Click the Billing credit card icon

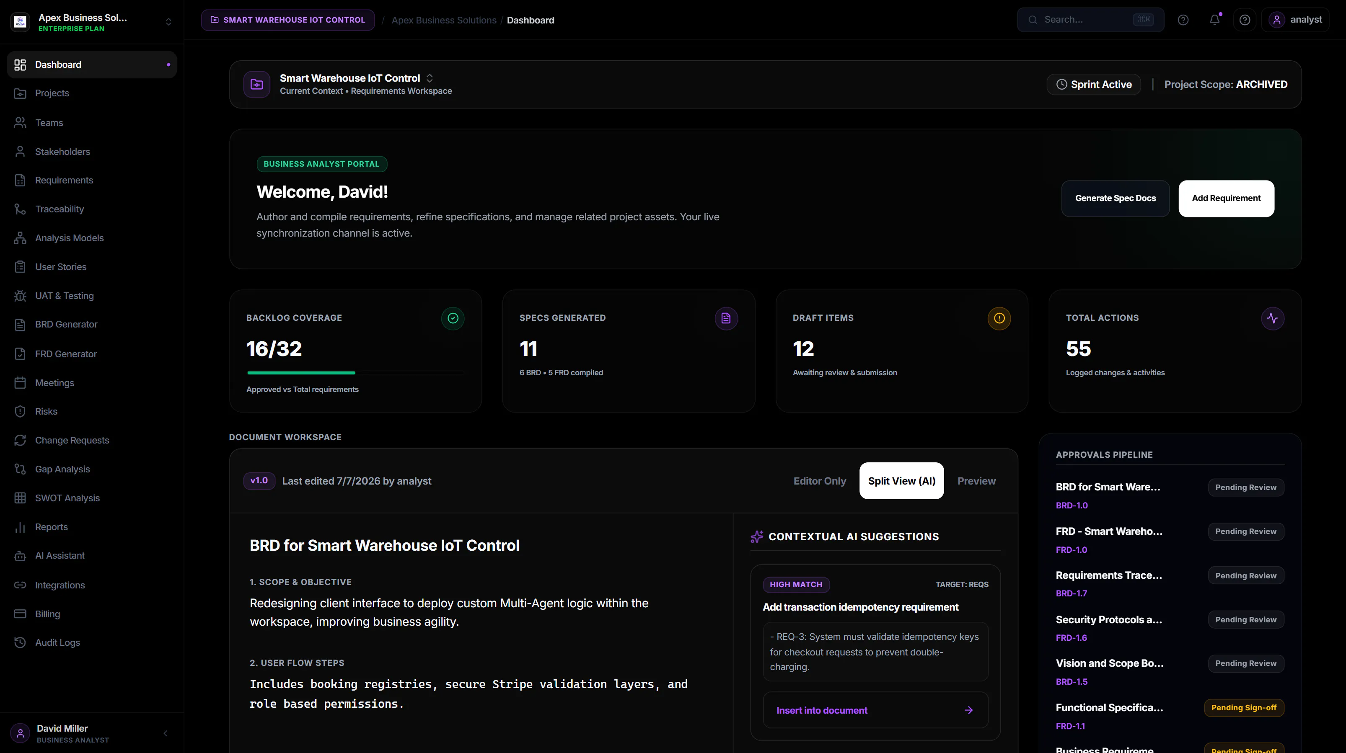pos(20,614)
